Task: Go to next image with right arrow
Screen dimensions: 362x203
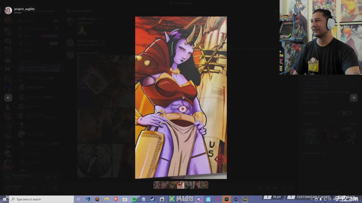Action: [x=354, y=98]
